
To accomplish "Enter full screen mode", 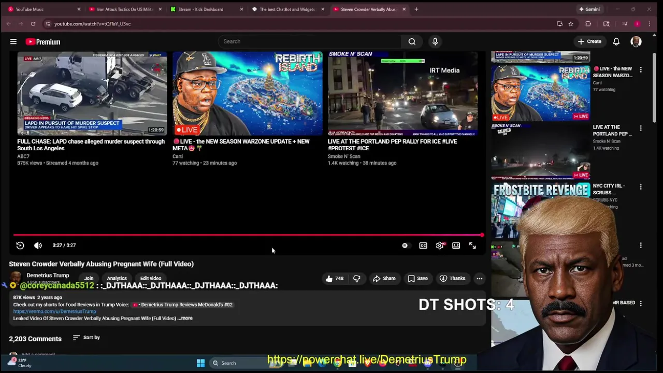I will [472, 246].
